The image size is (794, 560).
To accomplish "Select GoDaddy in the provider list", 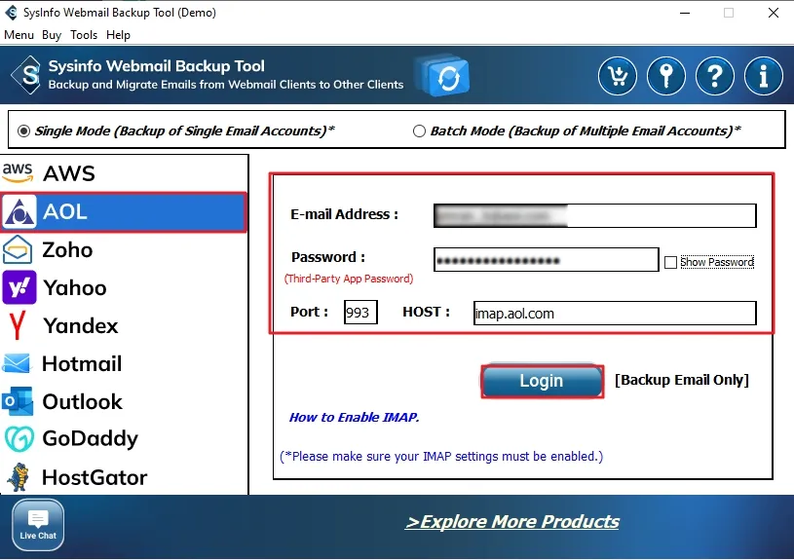I will [124, 439].
